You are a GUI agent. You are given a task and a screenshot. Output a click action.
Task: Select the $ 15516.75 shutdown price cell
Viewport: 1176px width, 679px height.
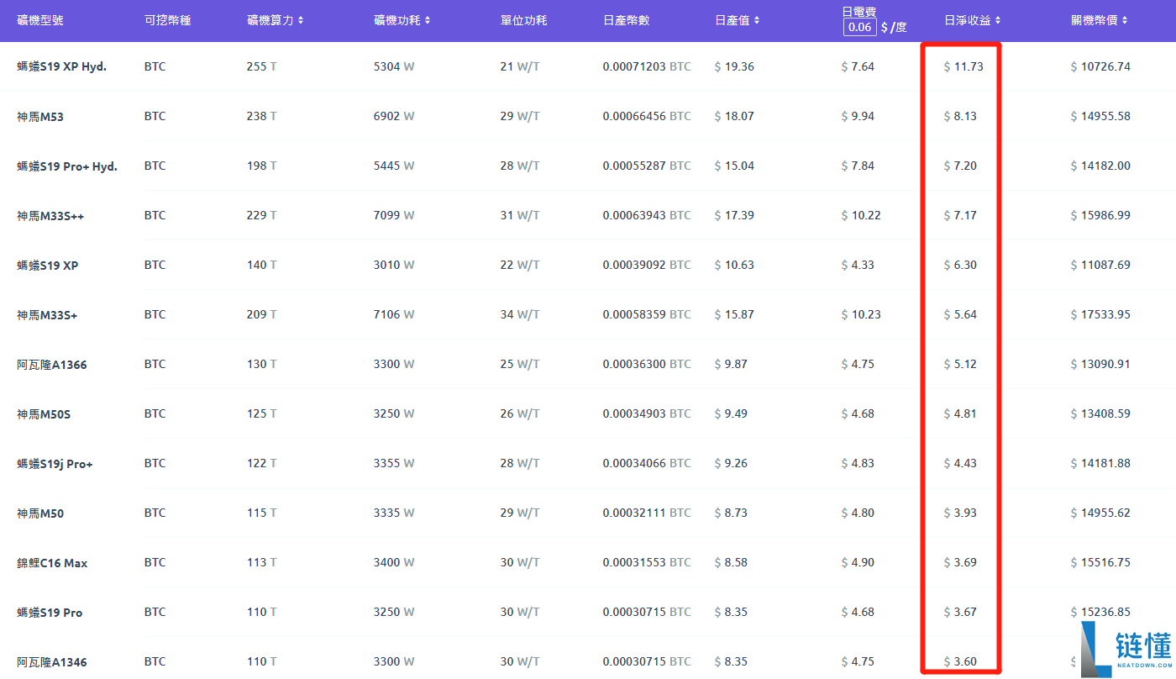tap(1100, 562)
